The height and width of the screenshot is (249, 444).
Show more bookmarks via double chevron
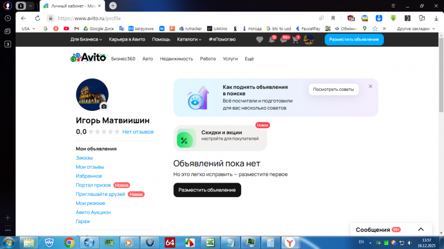[384, 28]
